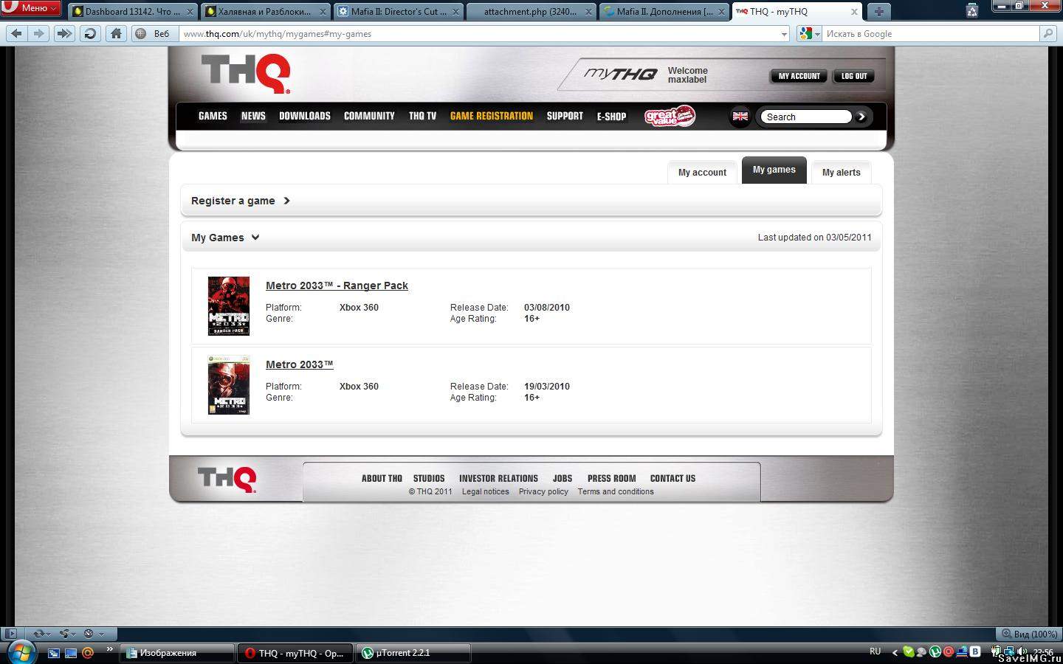Open the Metro 2033™ game title link
1063x664 pixels.
tap(300, 364)
